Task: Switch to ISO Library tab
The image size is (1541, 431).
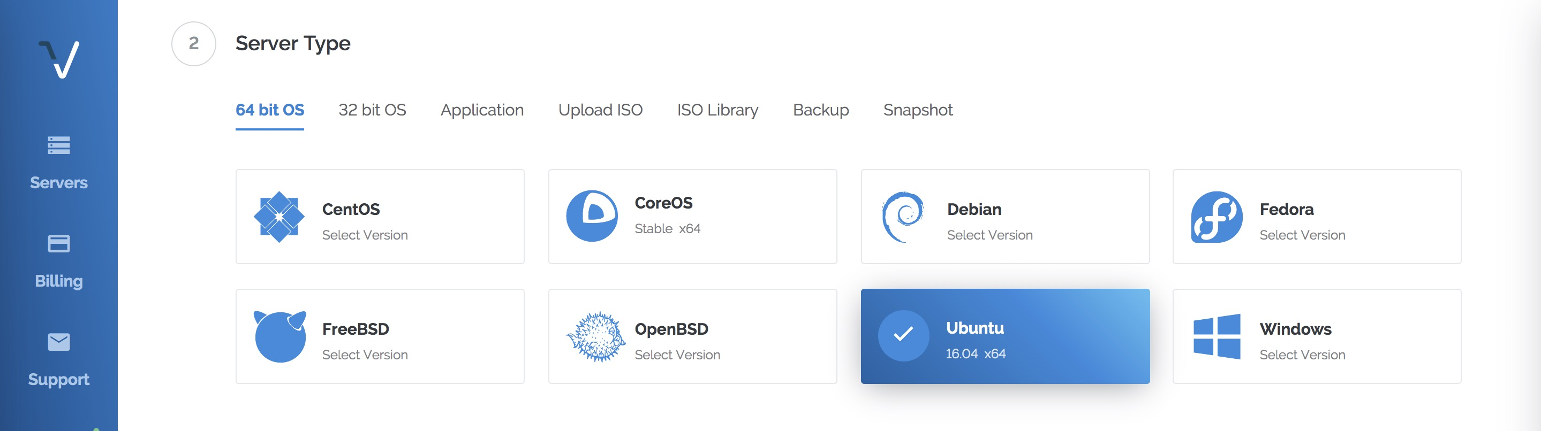Action: point(717,110)
